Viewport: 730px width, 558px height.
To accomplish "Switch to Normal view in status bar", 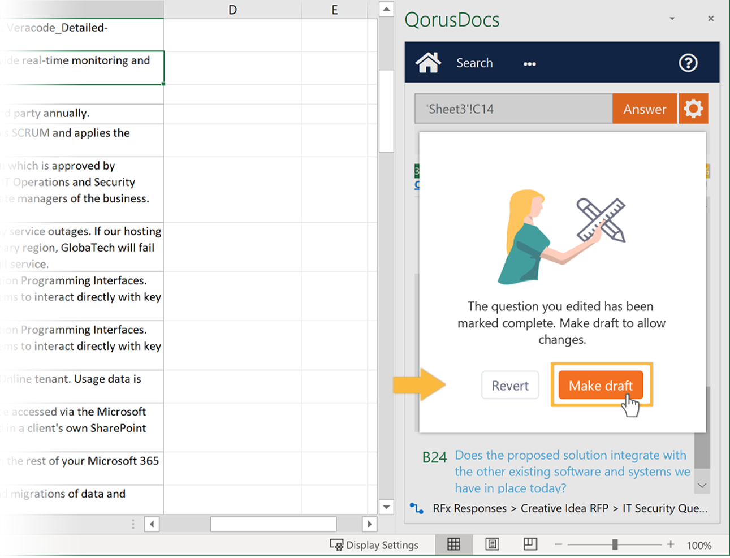I will [453, 544].
